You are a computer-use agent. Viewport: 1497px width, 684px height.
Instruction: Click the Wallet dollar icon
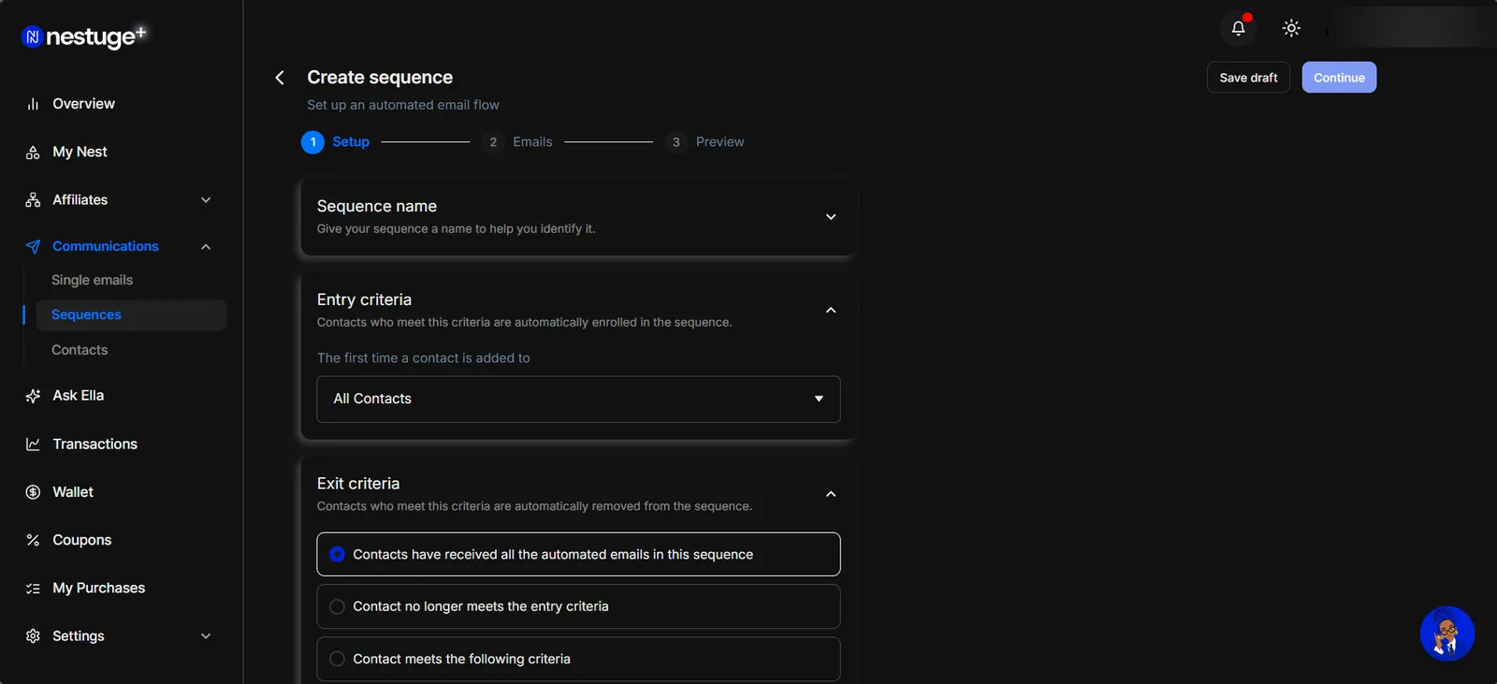(33, 492)
